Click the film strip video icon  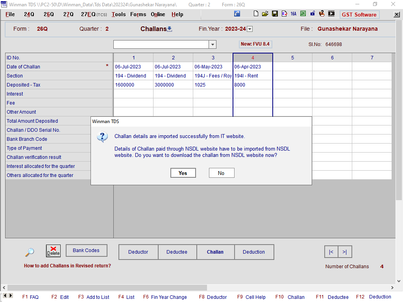coord(331,14)
